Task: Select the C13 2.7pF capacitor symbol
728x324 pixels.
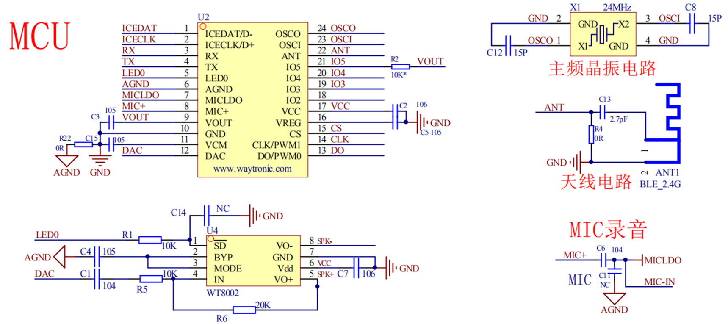Action: coord(603,112)
